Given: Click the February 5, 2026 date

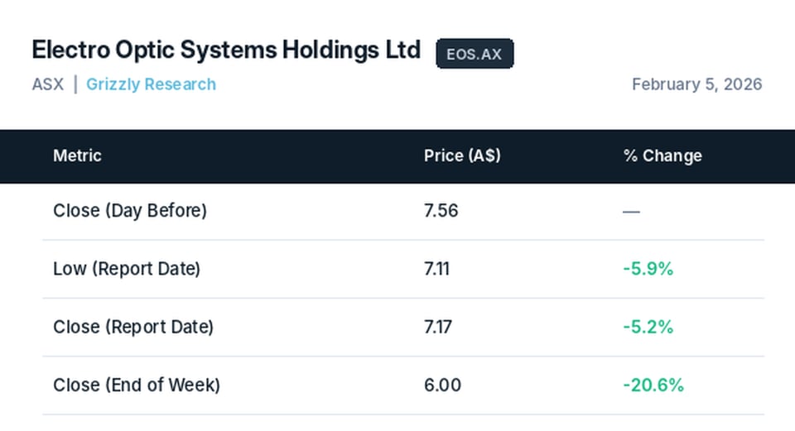Looking at the screenshot, I should [696, 84].
